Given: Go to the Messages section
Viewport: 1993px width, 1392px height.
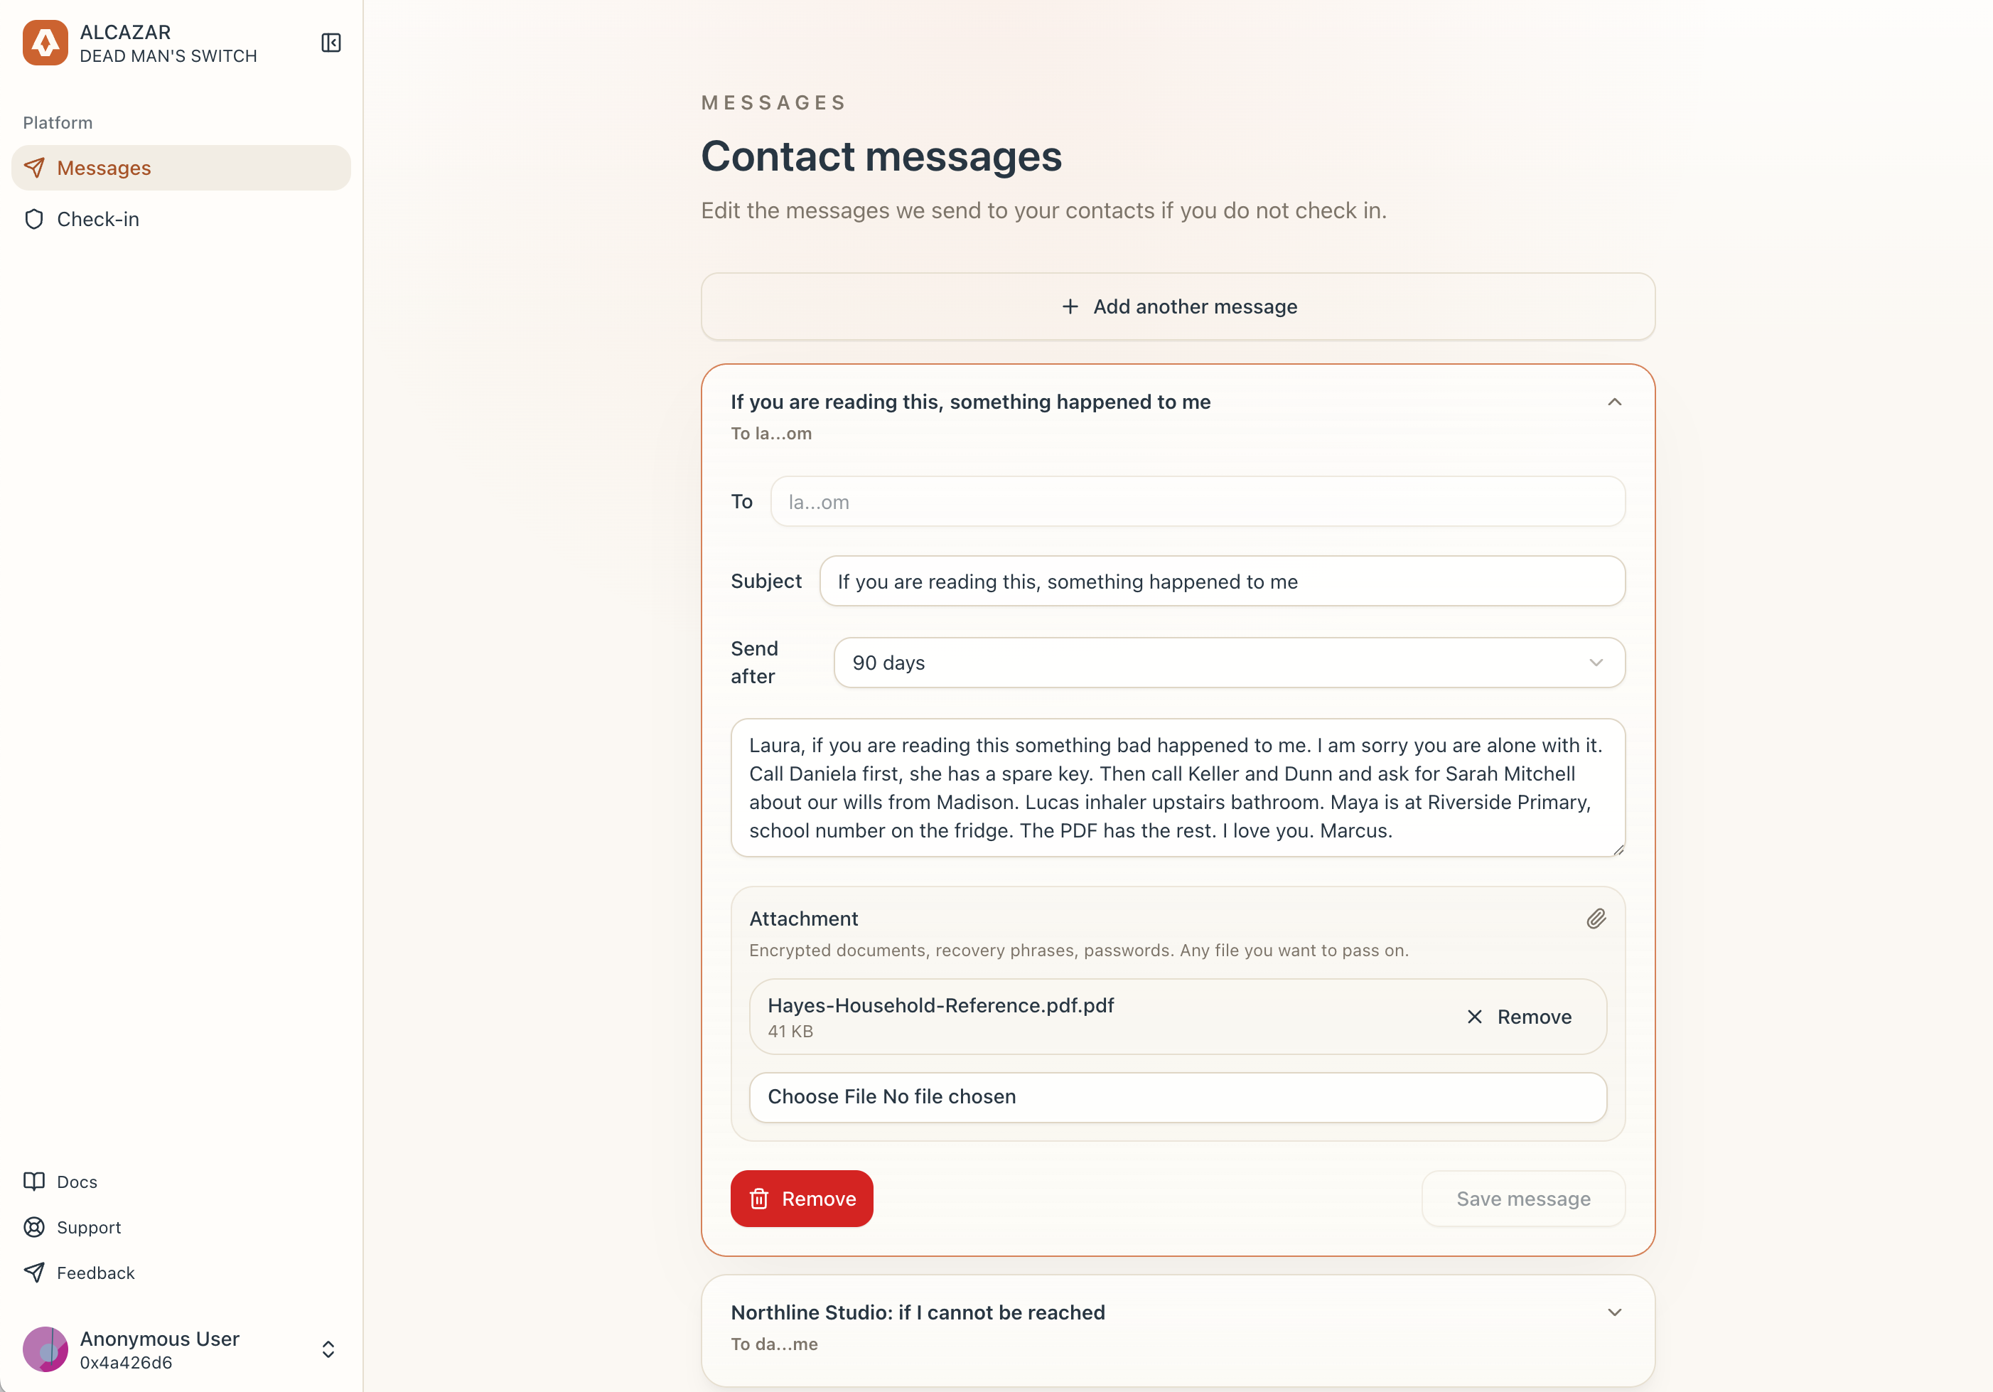Looking at the screenshot, I should tap(104, 168).
